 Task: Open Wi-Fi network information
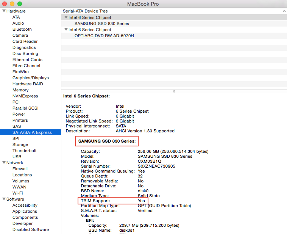(17, 193)
